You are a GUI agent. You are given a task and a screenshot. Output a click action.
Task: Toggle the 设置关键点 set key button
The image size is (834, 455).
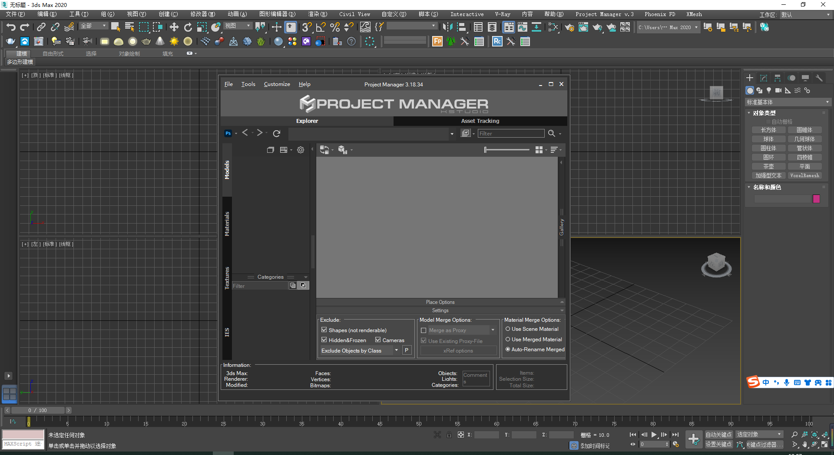coord(718,444)
